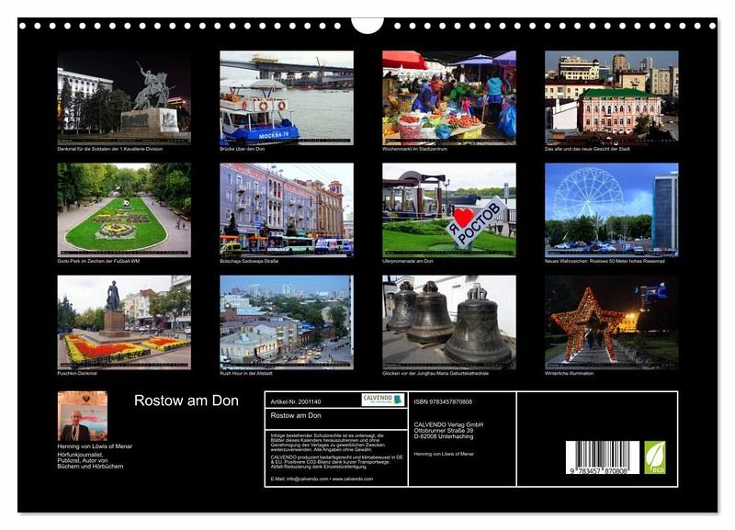Click the green eco leaf icon
The height and width of the screenshot is (530, 735).
tap(655, 457)
